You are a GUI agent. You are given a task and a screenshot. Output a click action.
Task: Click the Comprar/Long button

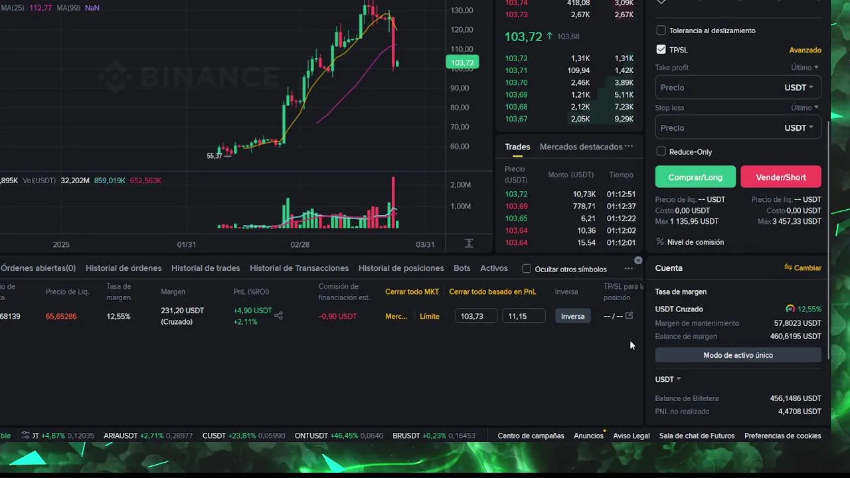tap(695, 177)
